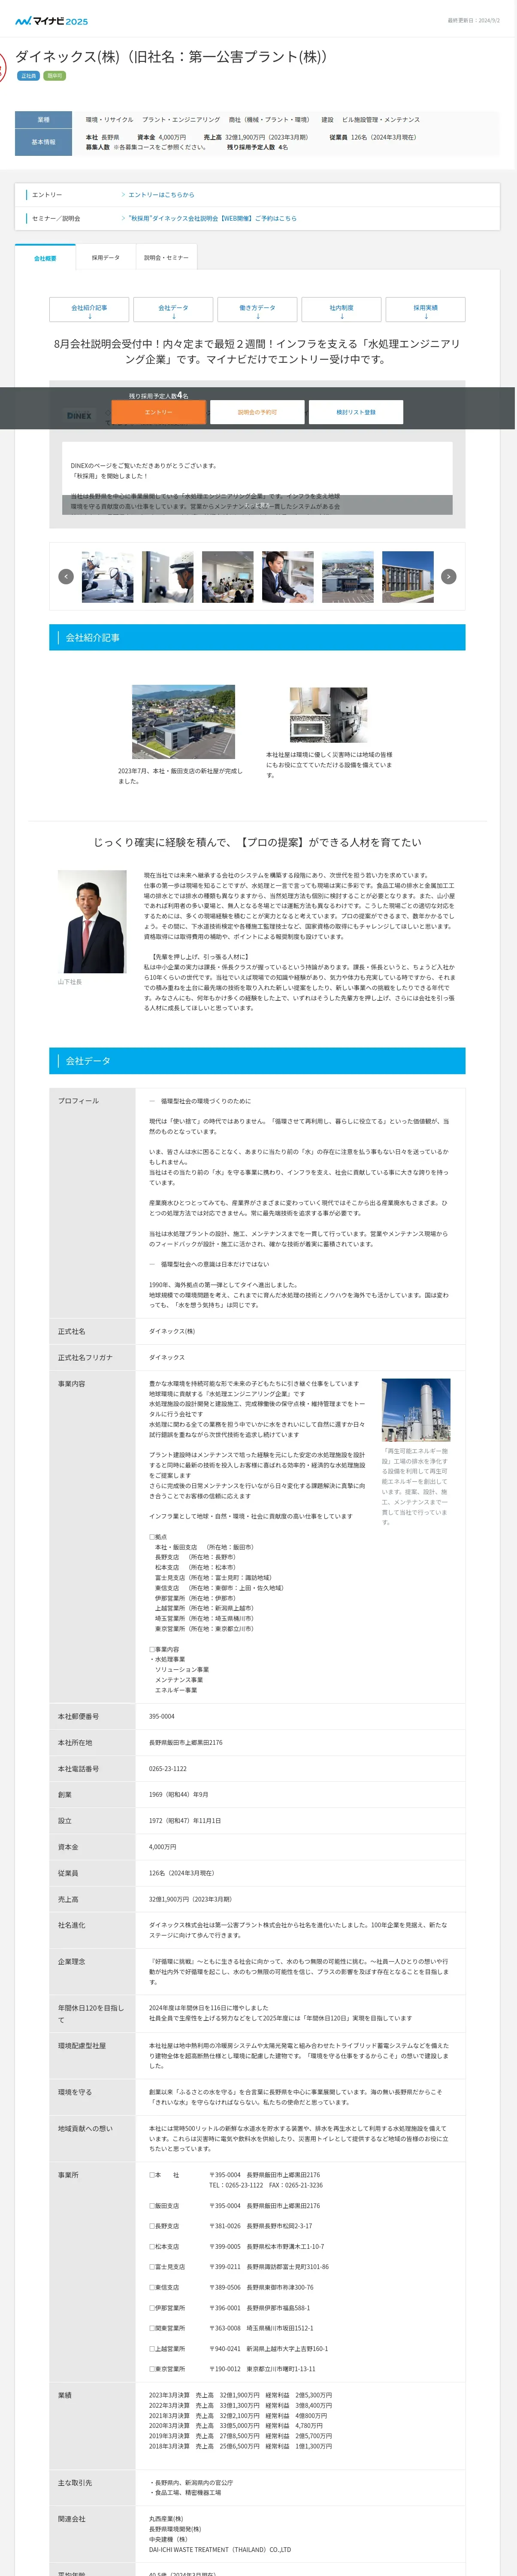This screenshot has height=2576, width=517.
Task: Open the 秋採用 WEB説明会 reservation link
Action: click(212, 218)
